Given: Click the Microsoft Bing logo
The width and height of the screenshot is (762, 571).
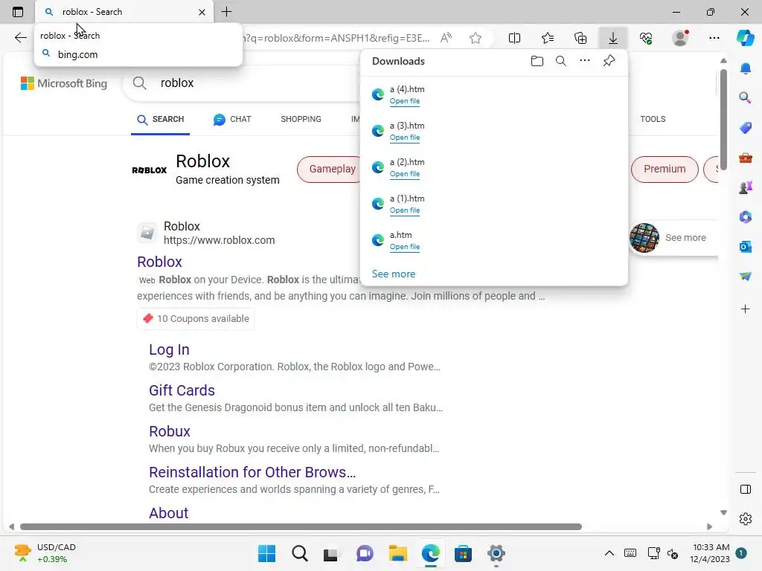Looking at the screenshot, I should point(64,83).
